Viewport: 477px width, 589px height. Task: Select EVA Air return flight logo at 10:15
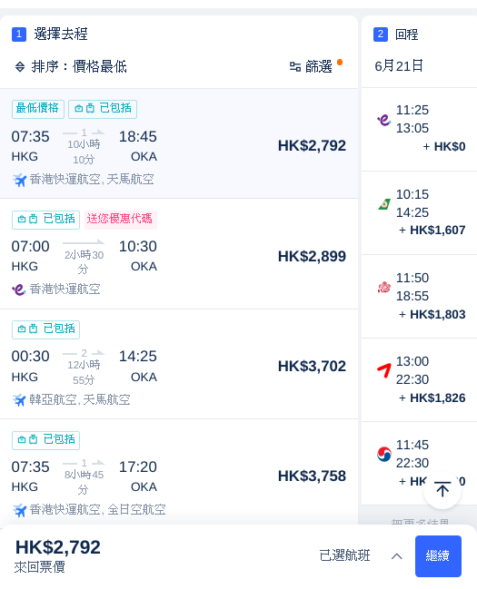click(383, 204)
